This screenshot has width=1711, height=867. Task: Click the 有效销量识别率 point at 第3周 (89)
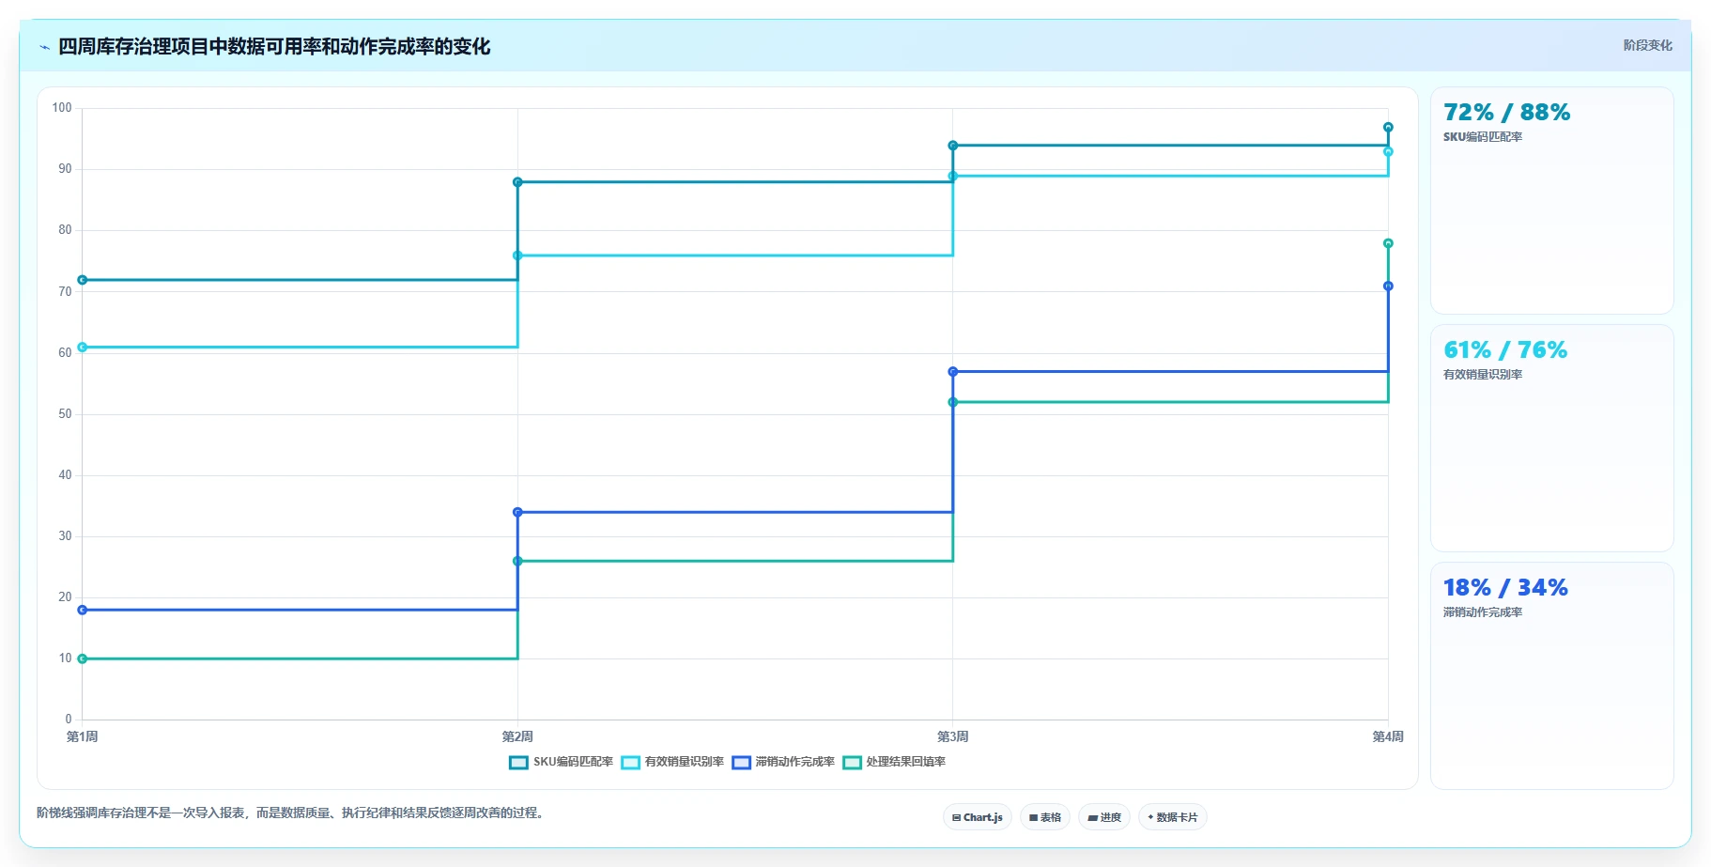point(953,176)
